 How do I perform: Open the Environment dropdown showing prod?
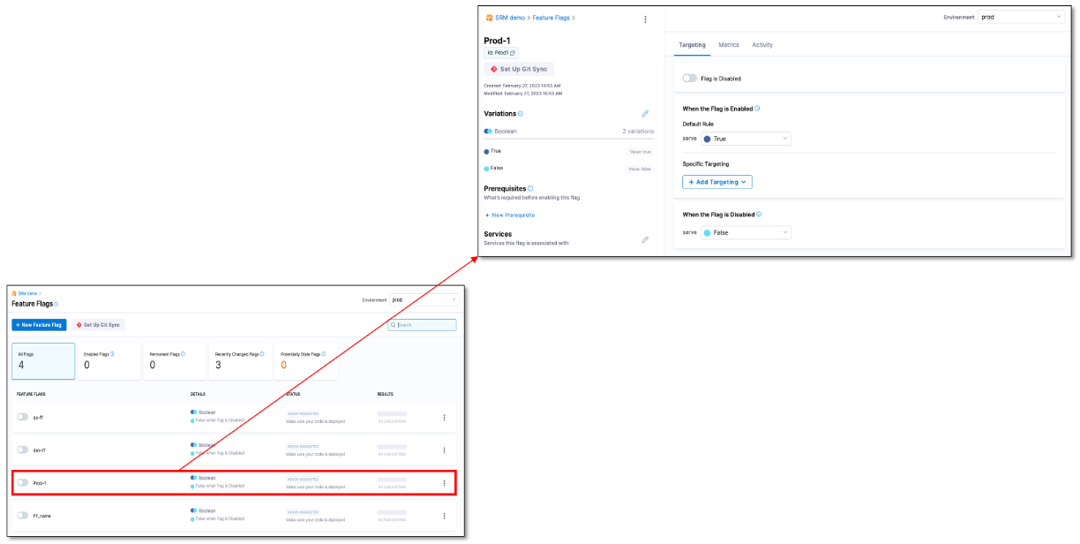1021,15
